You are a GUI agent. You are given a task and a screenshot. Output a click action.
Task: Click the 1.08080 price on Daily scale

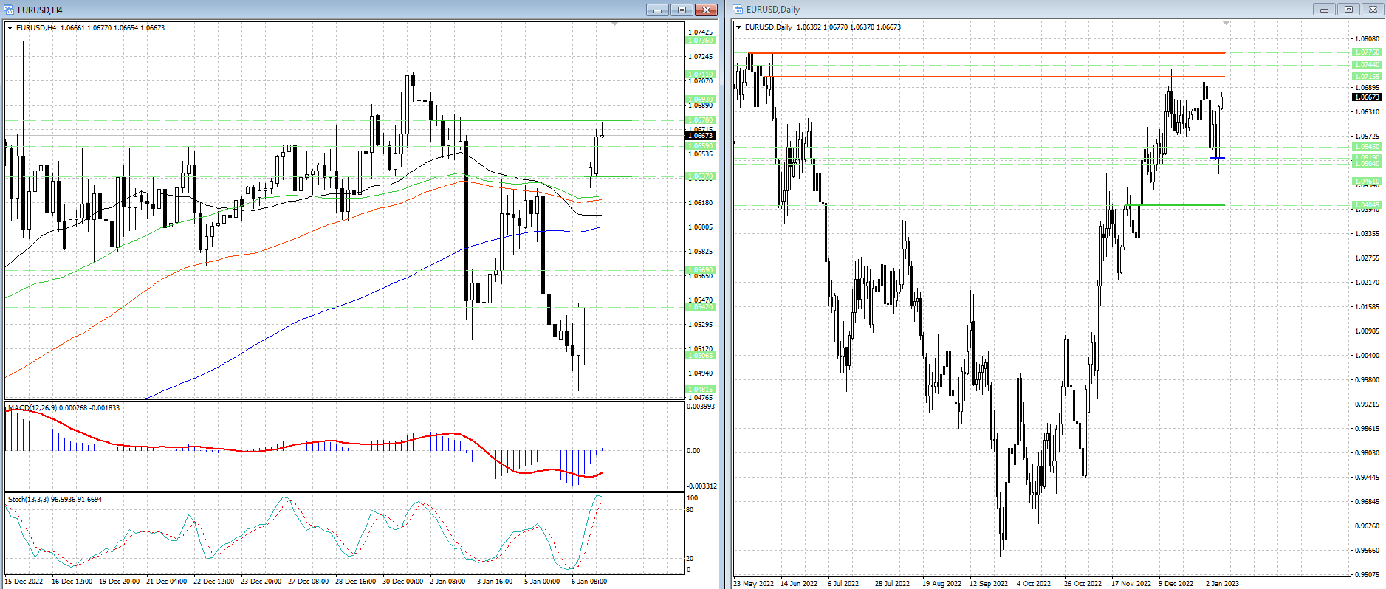[x=1367, y=39]
